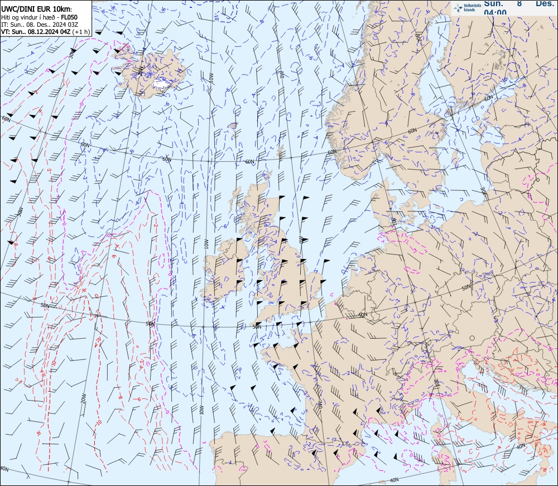Viewport: 558px width, 486px height.
Task: Click the 'IT: Sun.. 08. Des.. 2024 03Z' line
Action: [x=40, y=25]
